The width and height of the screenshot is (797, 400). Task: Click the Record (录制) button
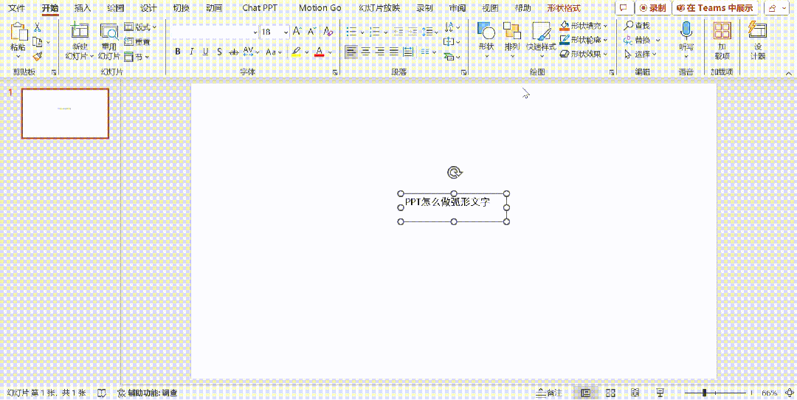coord(652,8)
